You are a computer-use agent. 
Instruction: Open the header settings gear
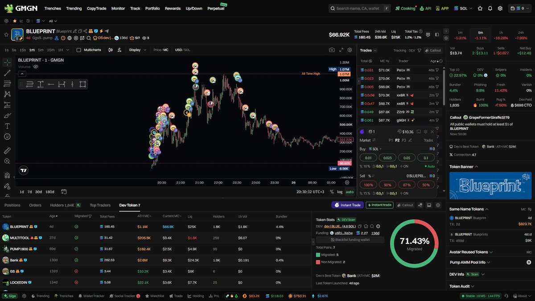pos(500,8)
